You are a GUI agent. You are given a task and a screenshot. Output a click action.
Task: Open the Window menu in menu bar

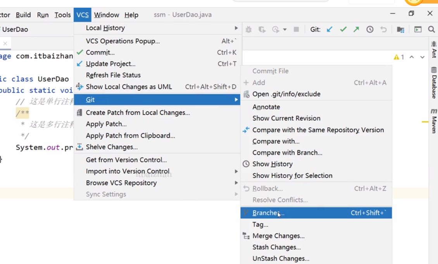[x=106, y=15]
